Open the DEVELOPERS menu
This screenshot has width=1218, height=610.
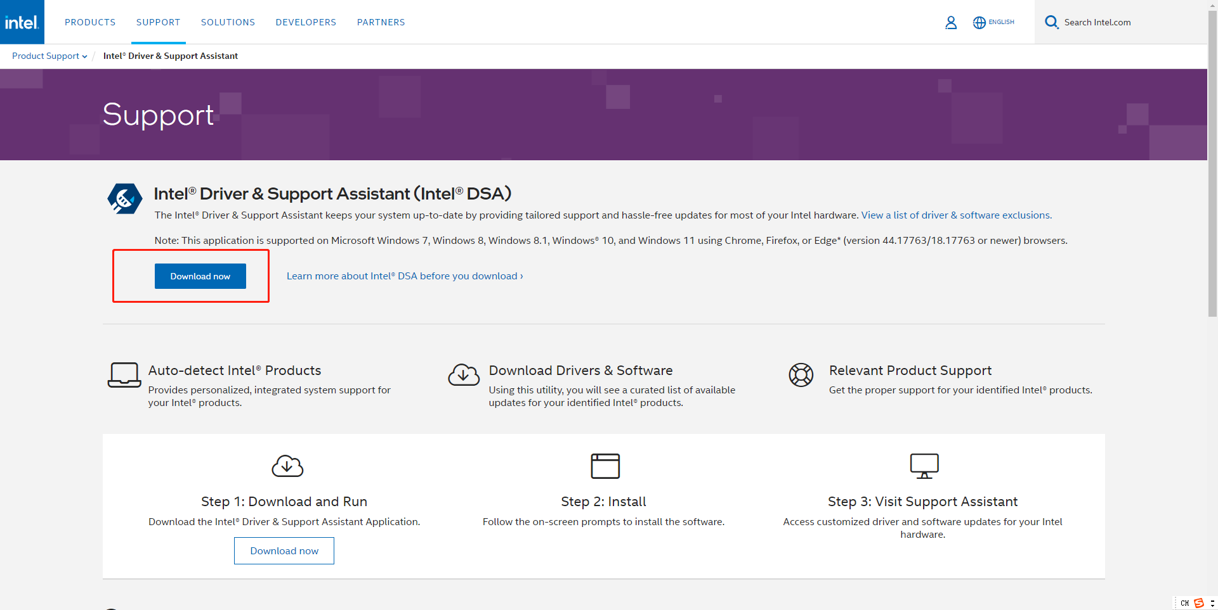point(306,22)
